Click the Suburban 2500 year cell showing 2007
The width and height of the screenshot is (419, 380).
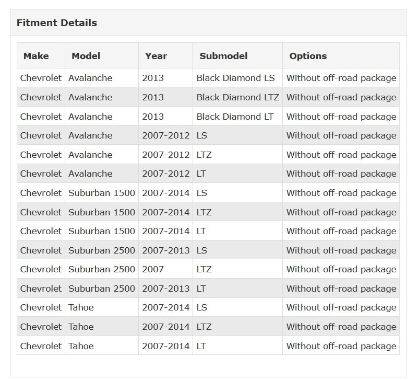(166, 269)
